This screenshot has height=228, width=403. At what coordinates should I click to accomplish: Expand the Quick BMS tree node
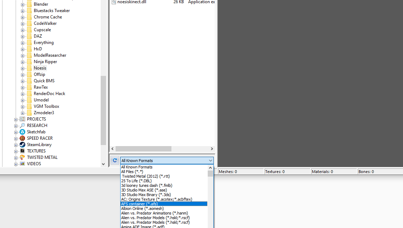[23, 81]
